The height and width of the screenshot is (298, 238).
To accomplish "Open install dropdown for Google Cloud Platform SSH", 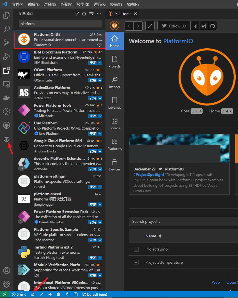I will (x=100, y=151).
